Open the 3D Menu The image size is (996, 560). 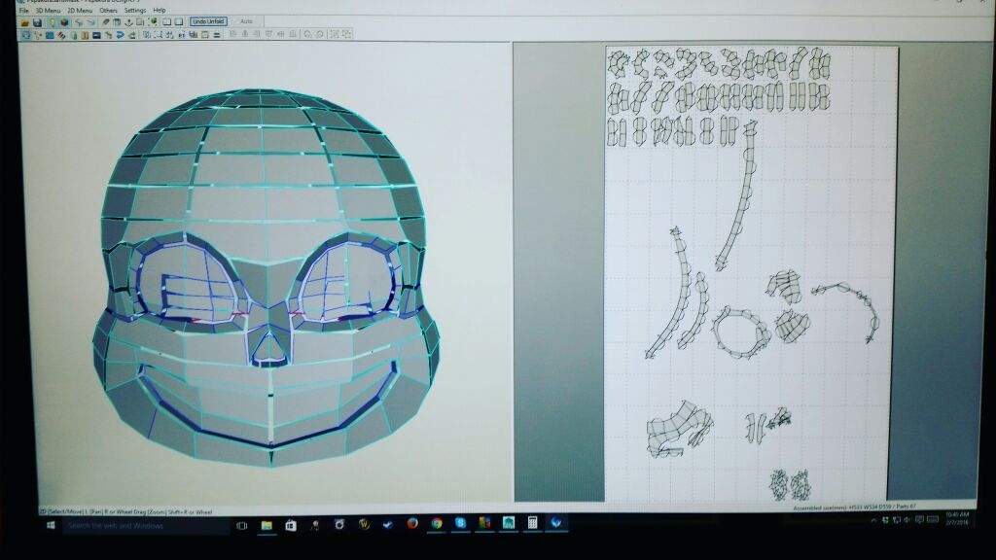(49, 10)
